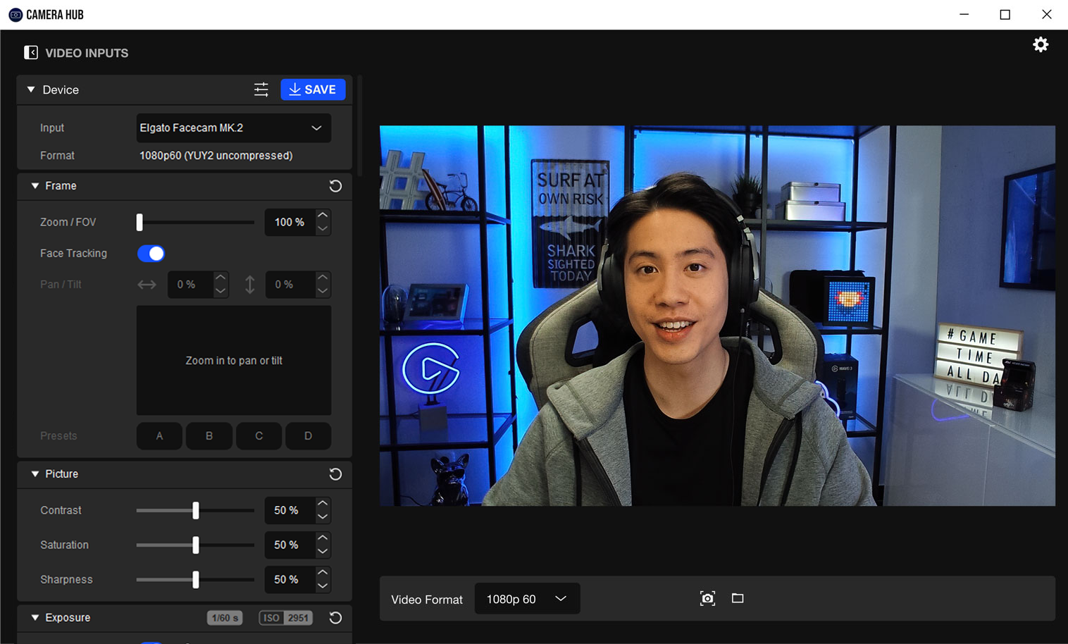Close the Camera Hub window

point(1047,15)
